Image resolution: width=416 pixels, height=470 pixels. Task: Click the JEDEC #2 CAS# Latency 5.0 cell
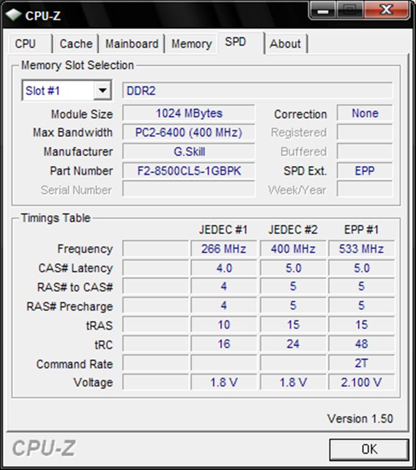coord(293,268)
